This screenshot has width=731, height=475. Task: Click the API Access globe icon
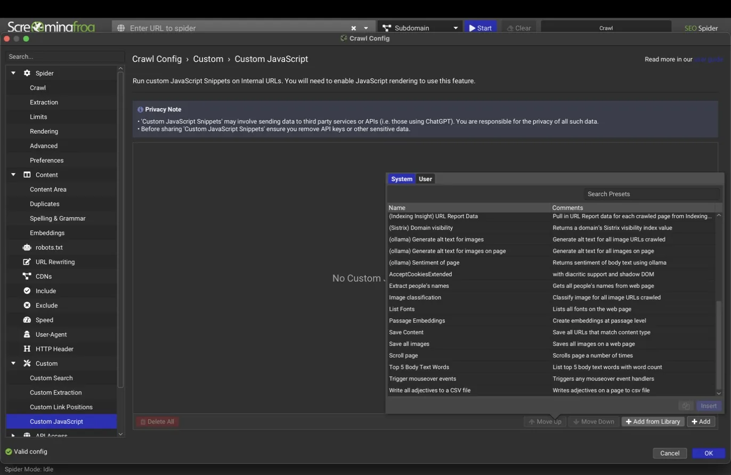pos(27,436)
